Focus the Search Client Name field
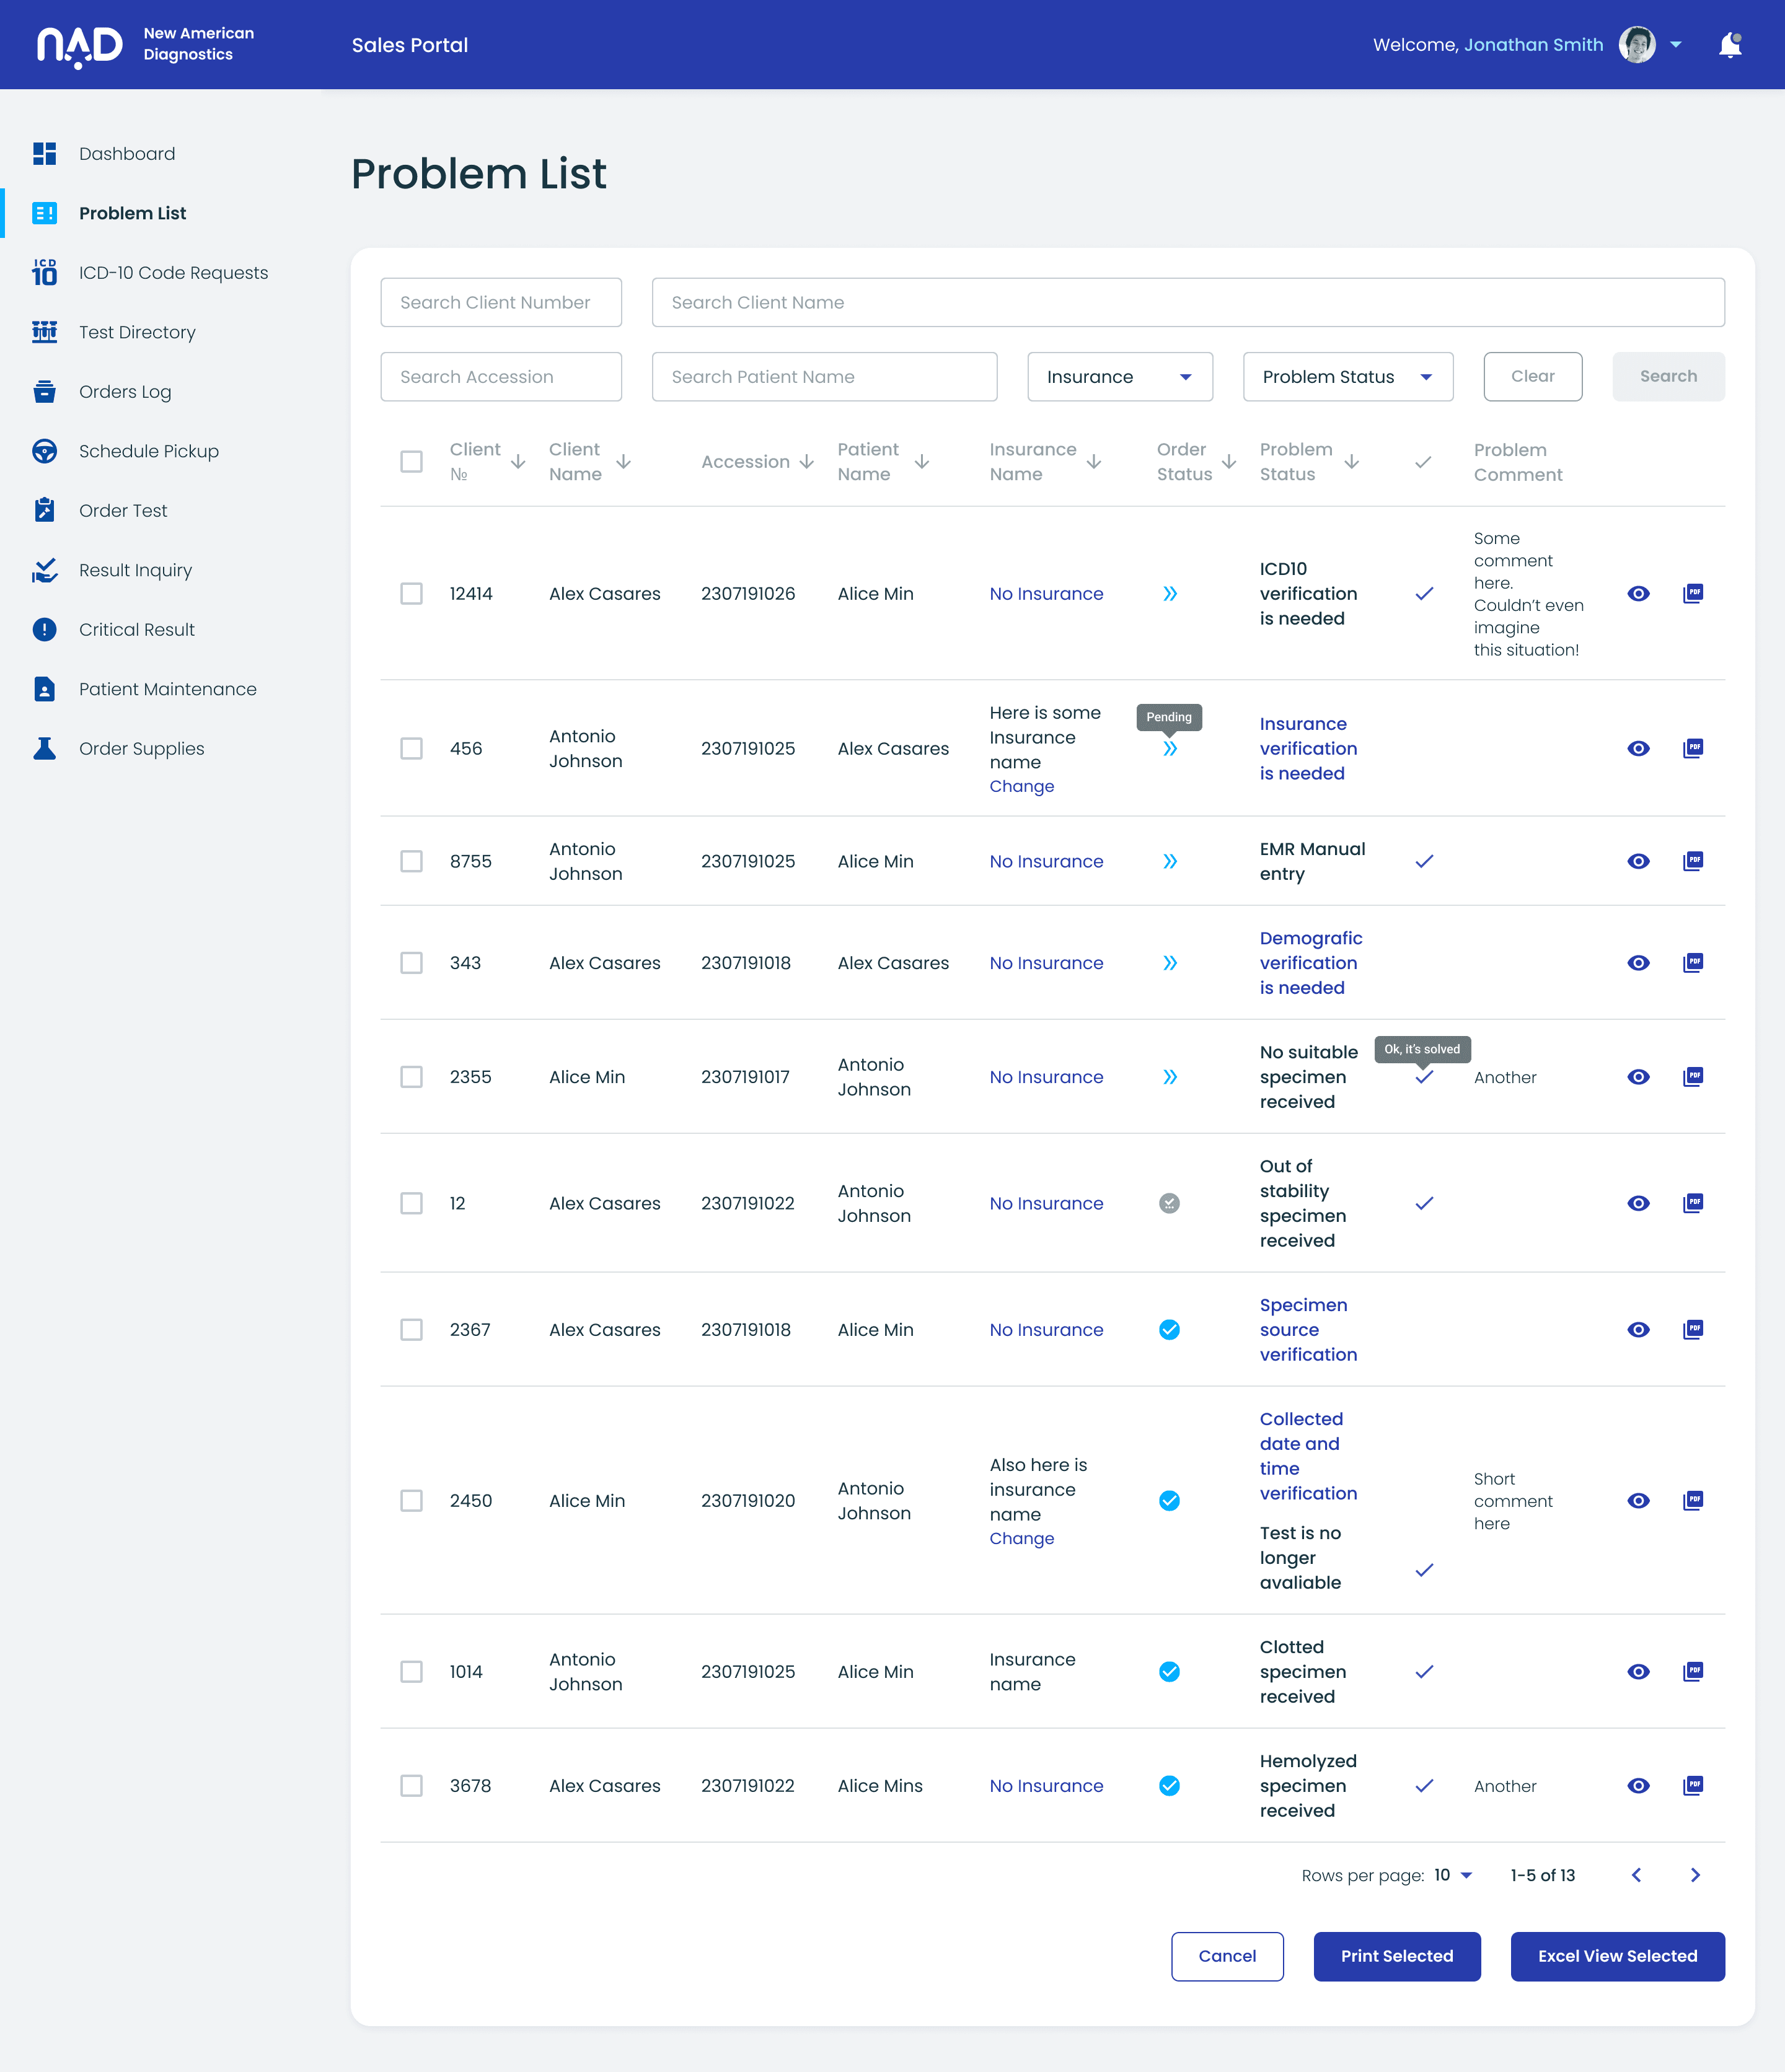This screenshot has width=1785, height=2072. click(x=1188, y=302)
